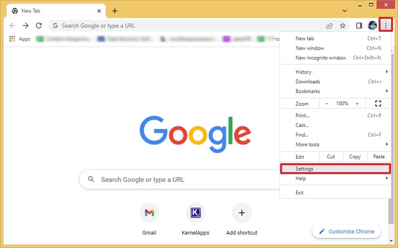Click Customise Chrome button
The width and height of the screenshot is (398, 248).
pyautogui.click(x=346, y=231)
